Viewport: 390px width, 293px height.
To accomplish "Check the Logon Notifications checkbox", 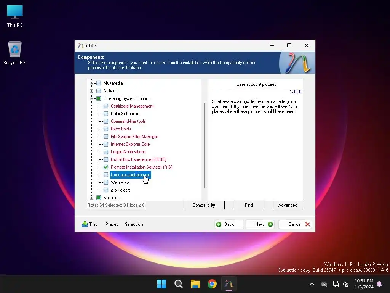I will tap(106, 152).
